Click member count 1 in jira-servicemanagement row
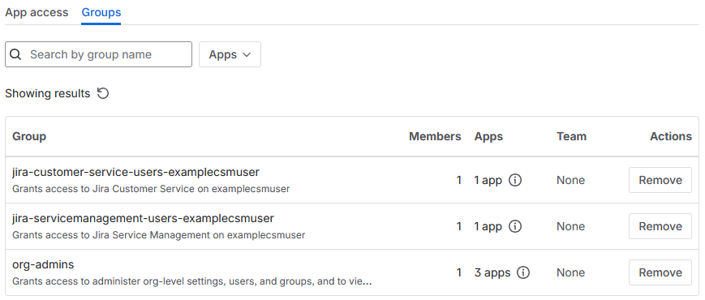705x300 pixels. tap(458, 226)
